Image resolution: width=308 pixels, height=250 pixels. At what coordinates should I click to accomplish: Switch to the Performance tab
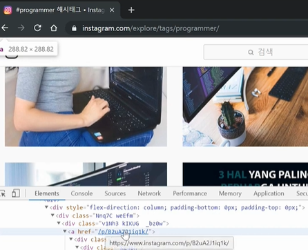(x=190, y=193)
